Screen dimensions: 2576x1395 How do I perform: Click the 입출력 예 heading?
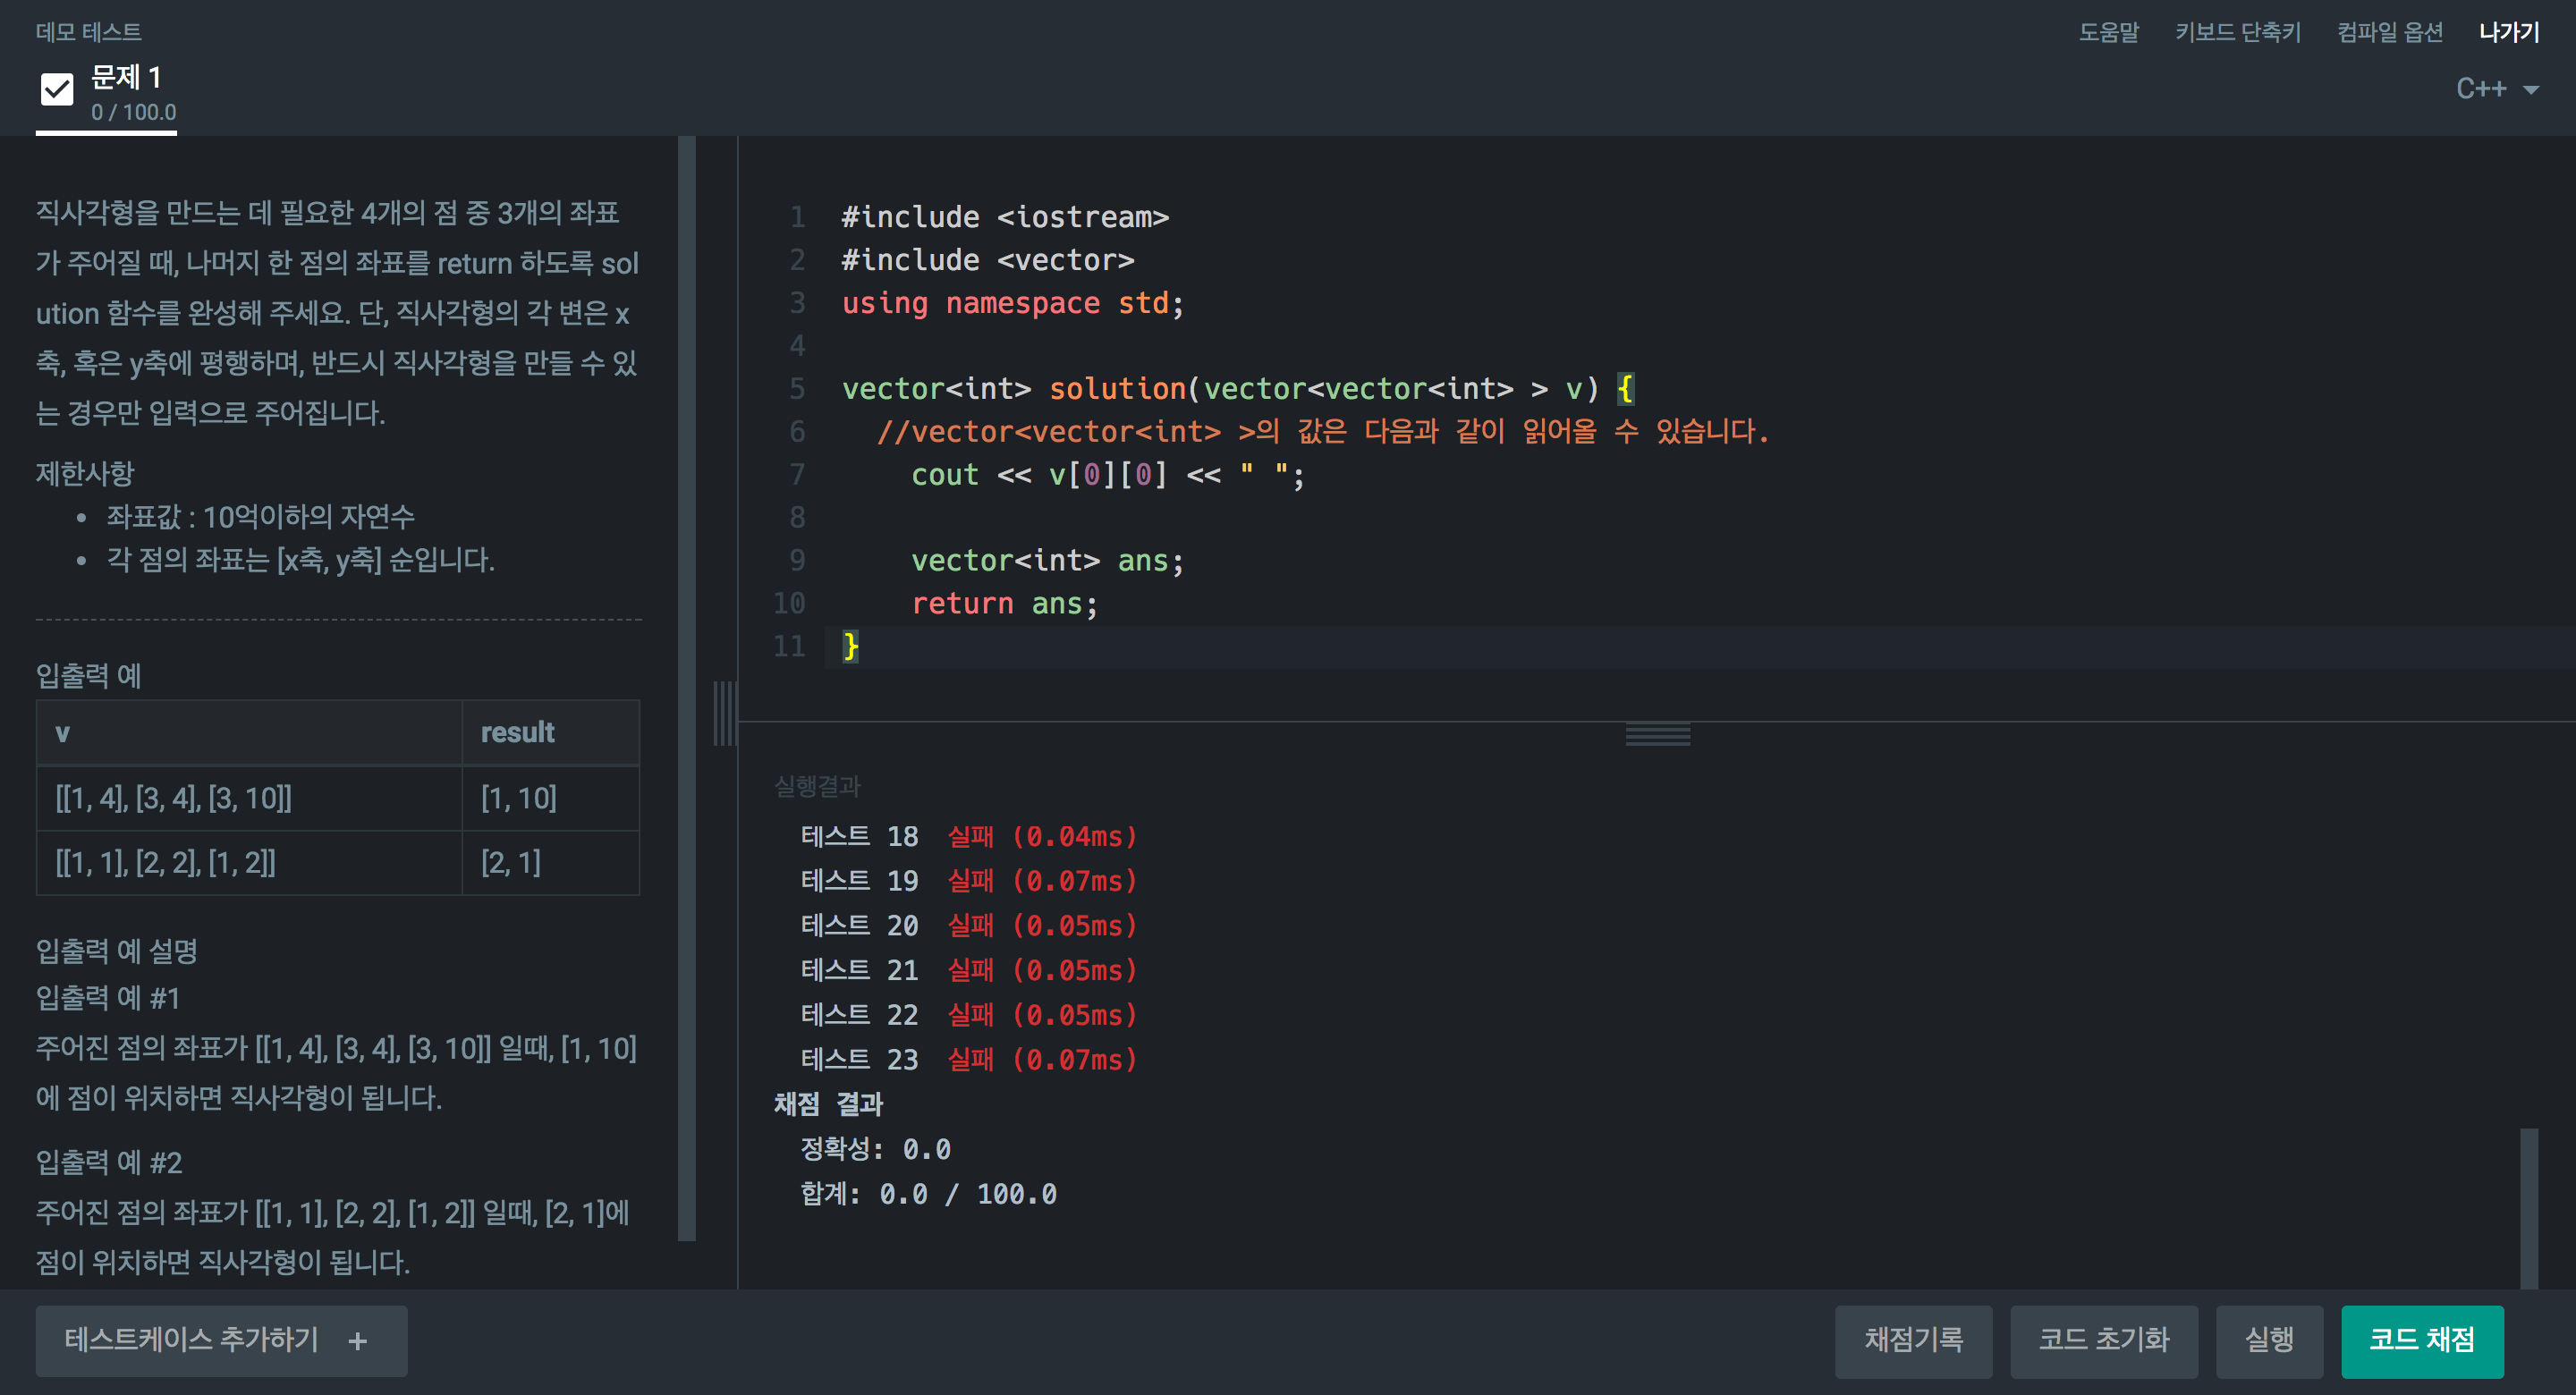[88, 675]
